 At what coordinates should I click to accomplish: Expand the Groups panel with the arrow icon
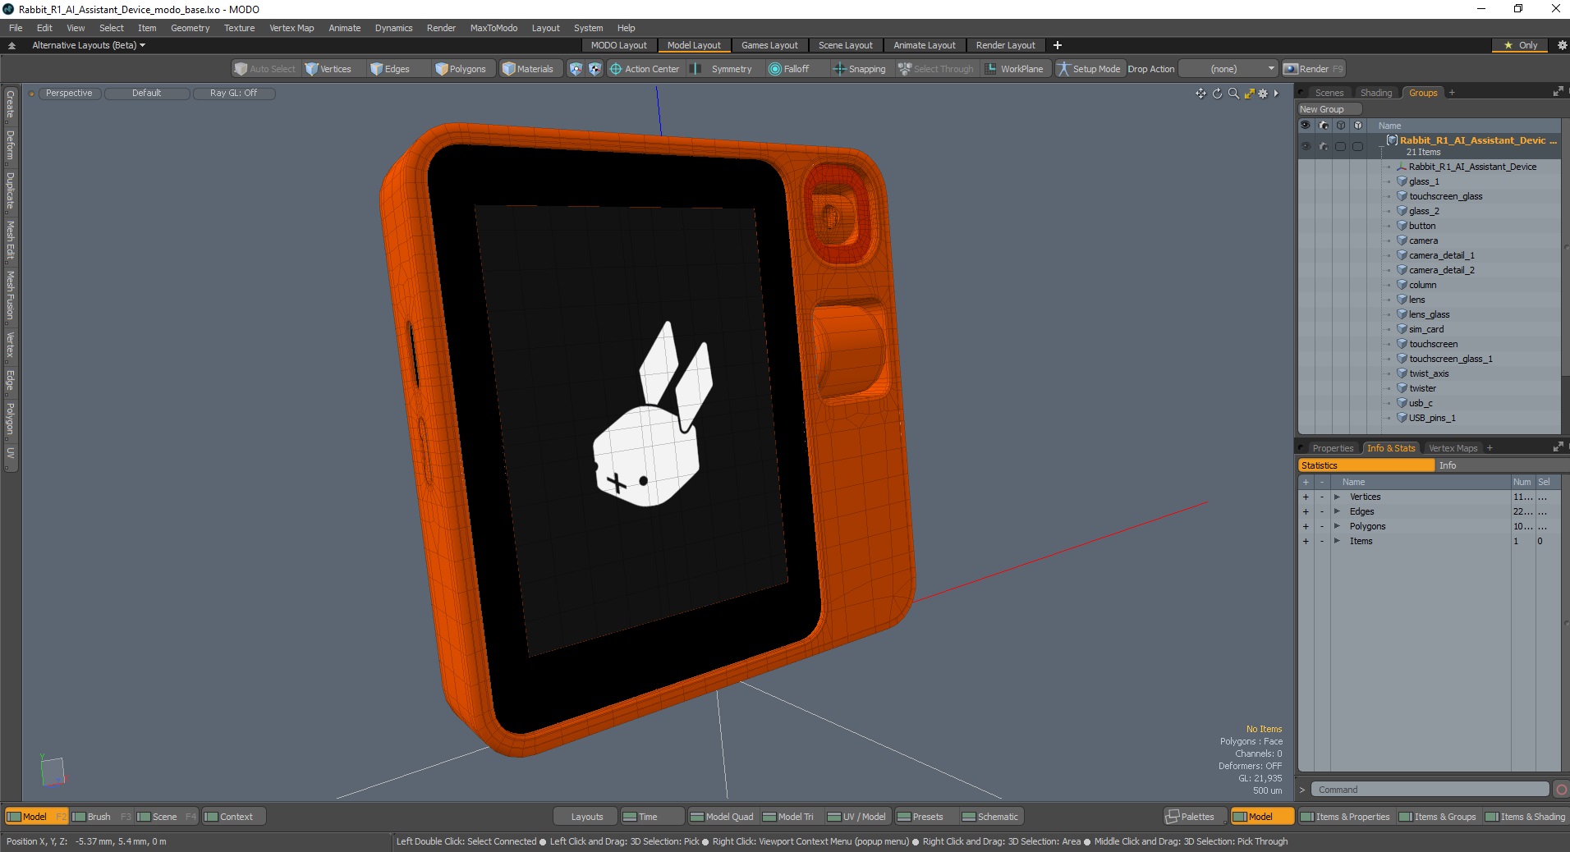pyautogui.click(x=1558, y=92)
